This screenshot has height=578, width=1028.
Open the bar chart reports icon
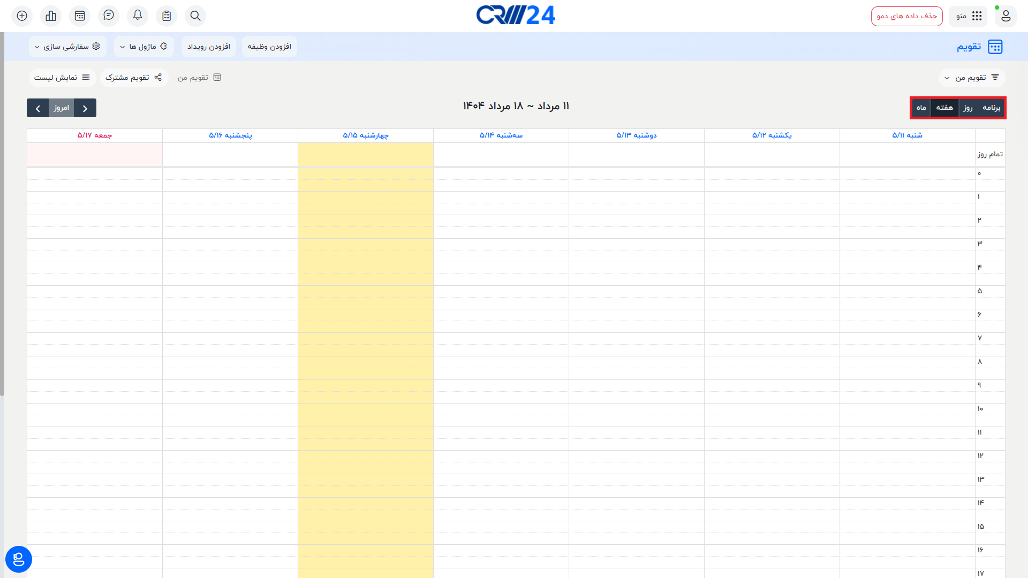click(x=51, y=16)
